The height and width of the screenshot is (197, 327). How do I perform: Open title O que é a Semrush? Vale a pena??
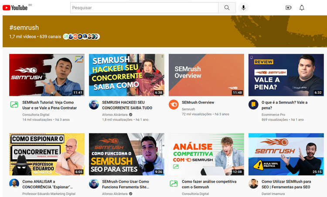pos(284,105)
